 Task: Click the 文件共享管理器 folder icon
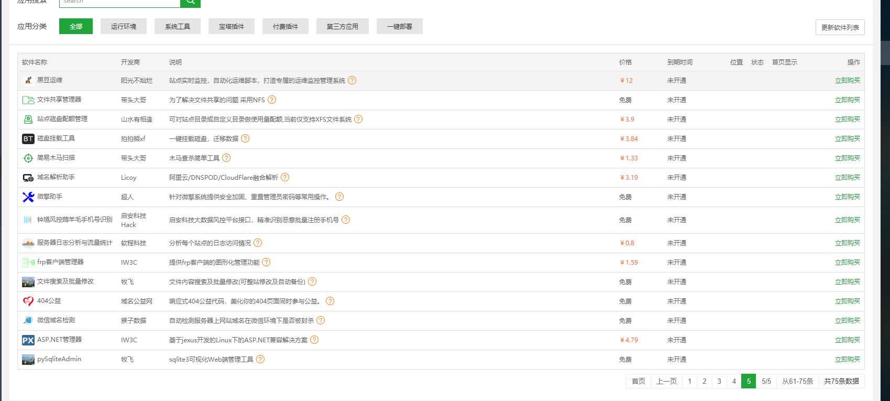28,100
